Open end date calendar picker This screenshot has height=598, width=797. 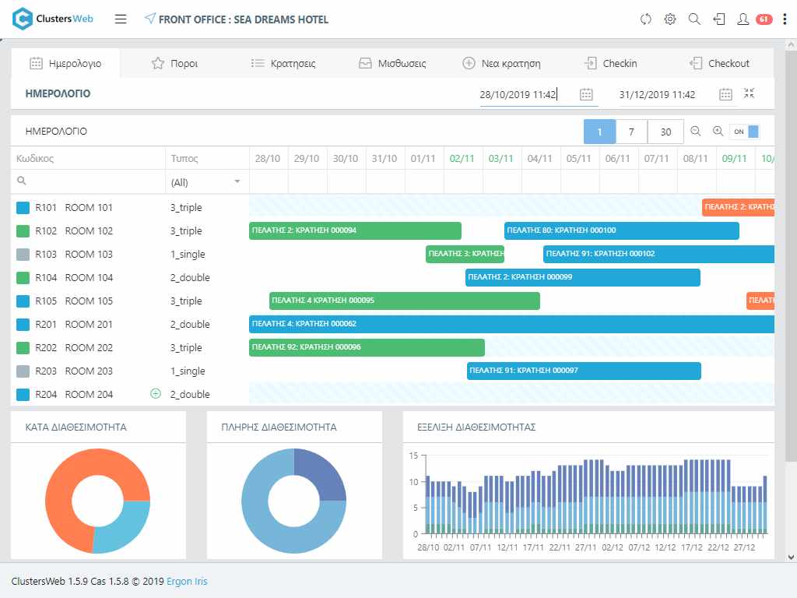tap(725, 94)
